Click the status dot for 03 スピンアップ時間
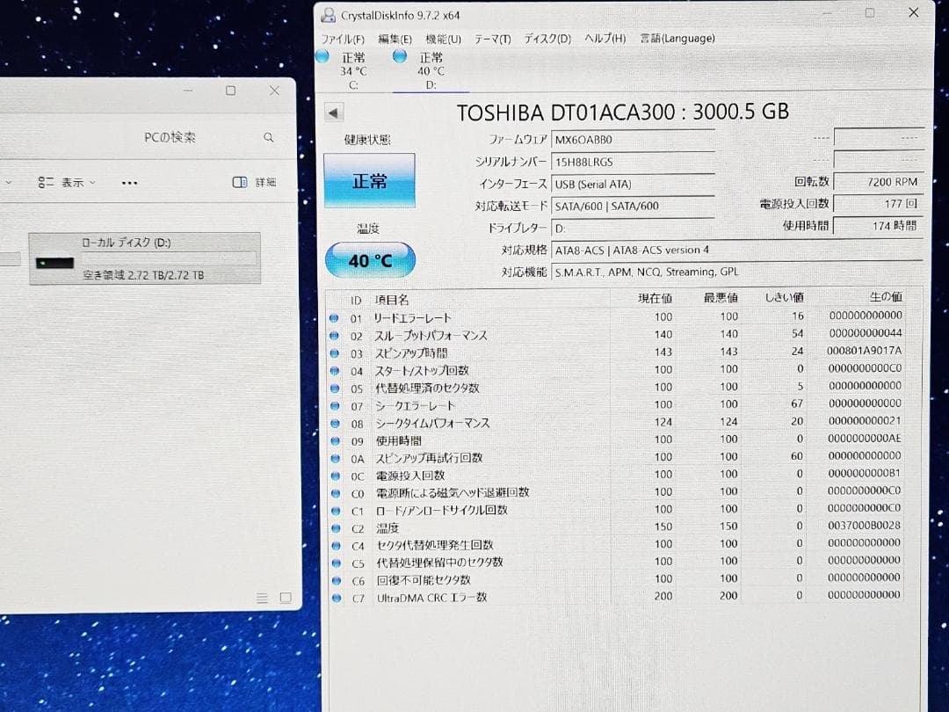Viewport: 949px width, 712px height. pos(334,353)
